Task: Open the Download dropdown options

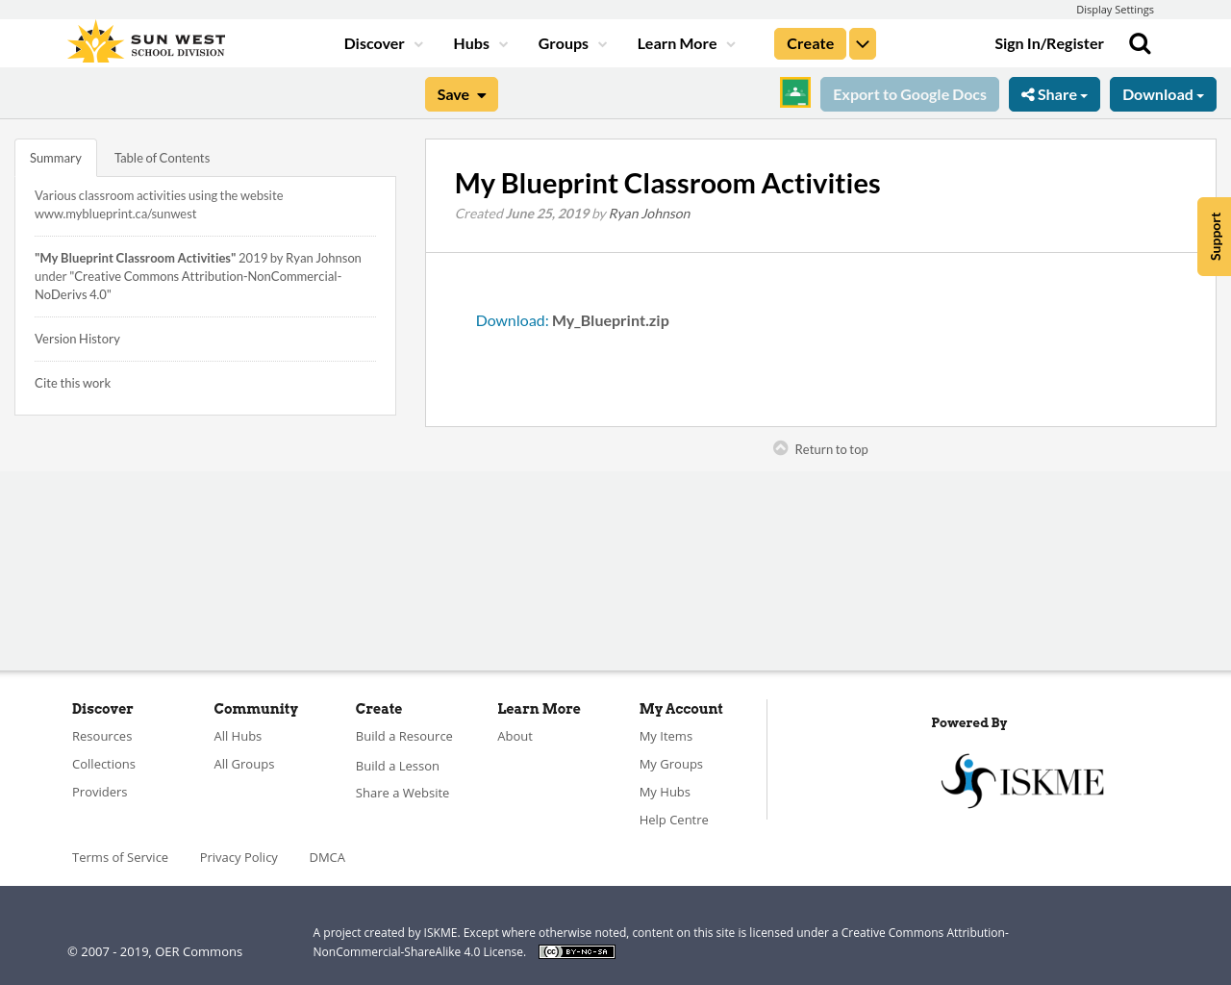Action: tap(1162, 92)
